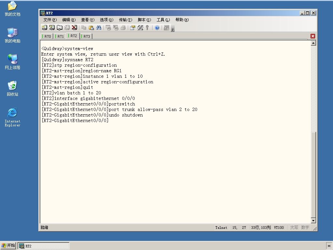
Task: Click the 我的文档 desktop icon
Action: click(x=12, y=8)
